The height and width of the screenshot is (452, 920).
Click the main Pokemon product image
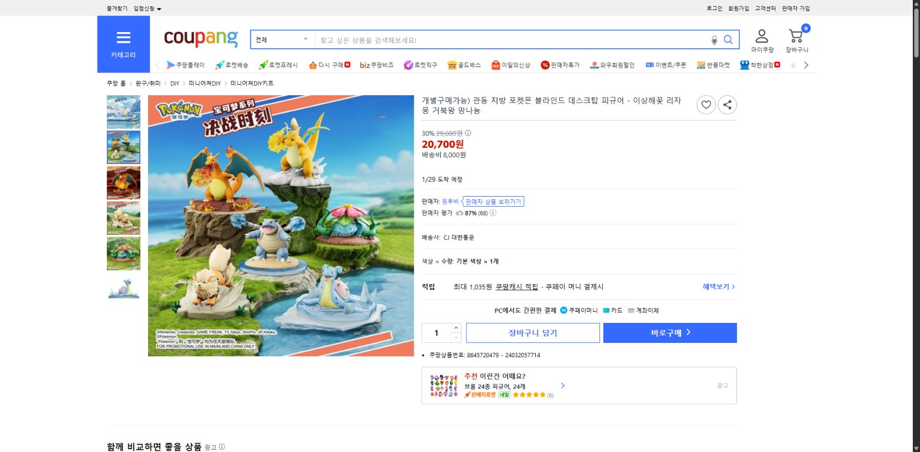(x=281, y=225)
